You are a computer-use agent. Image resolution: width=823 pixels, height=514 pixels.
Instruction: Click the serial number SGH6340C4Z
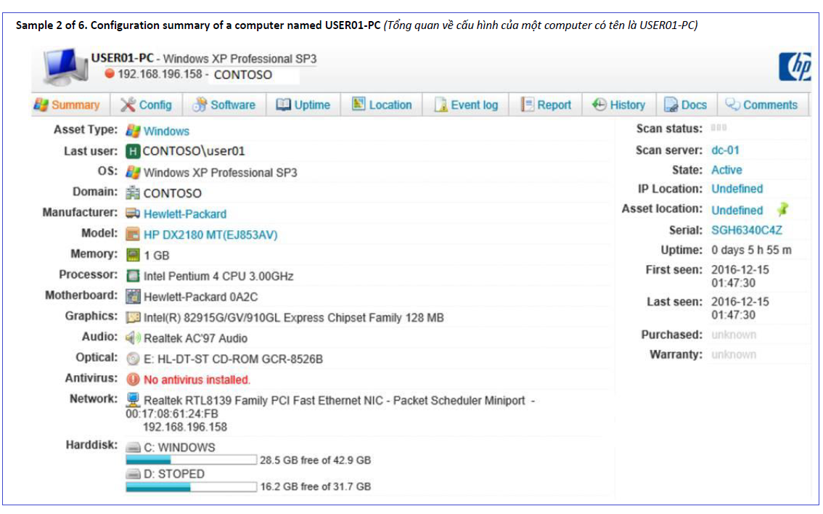pyautogui.click(x=747, y=230)
